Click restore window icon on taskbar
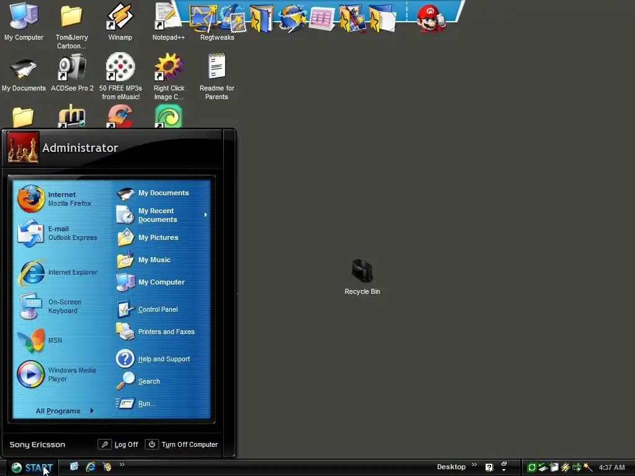635x476 pixels. [x=504, y=464]
